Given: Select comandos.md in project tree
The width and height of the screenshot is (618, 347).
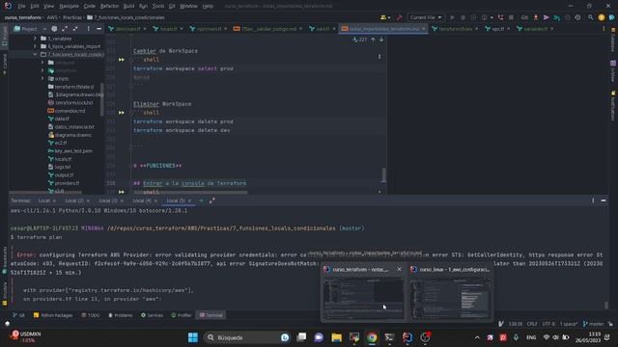Looking at the screenshot, I should 67,111.
